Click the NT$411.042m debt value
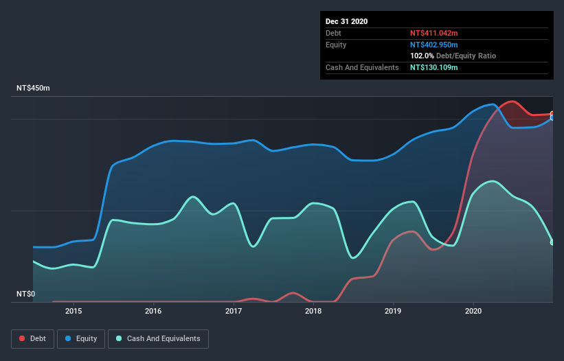564x361 pixels. tap(433, 33)
